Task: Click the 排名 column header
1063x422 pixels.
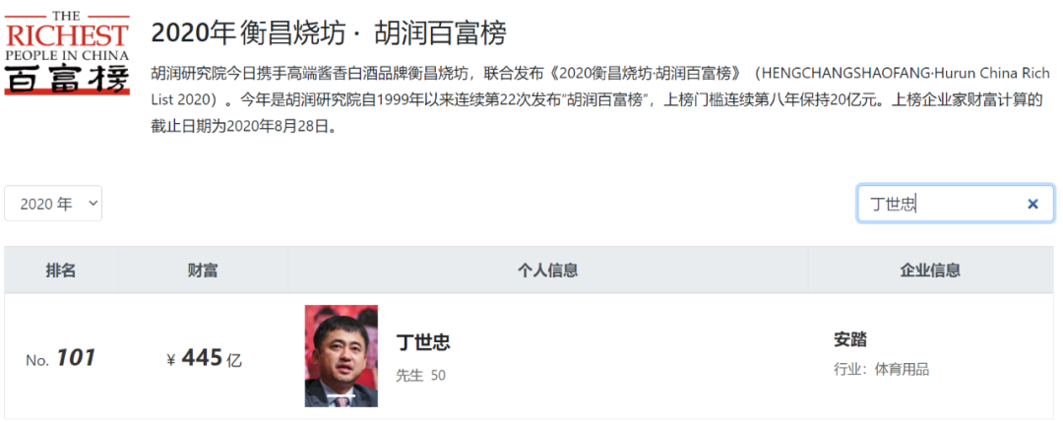Action: [61, 271]
